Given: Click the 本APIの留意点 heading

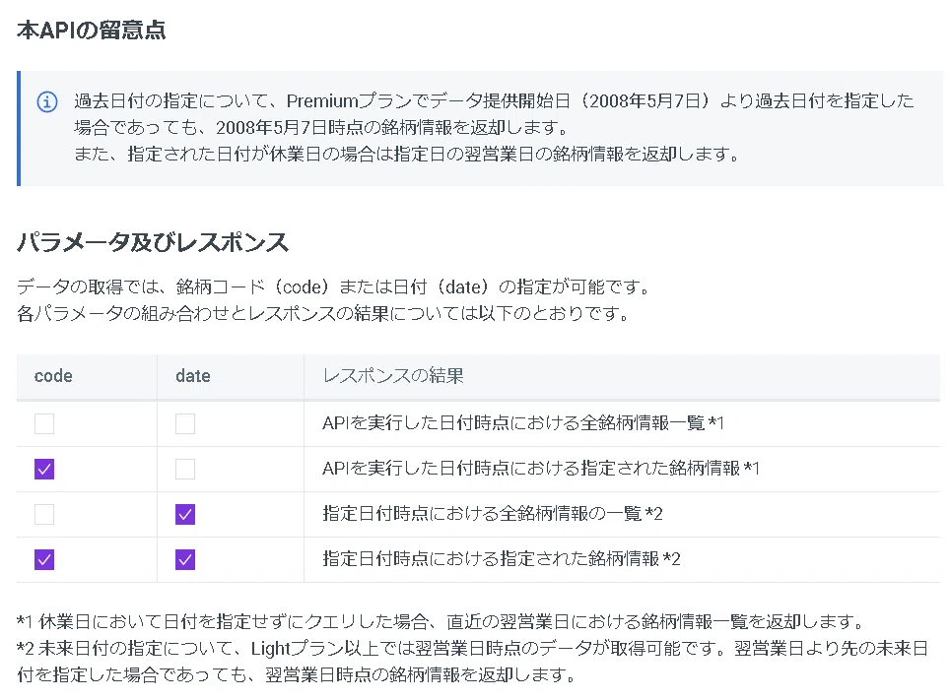Looking at the screenshot, I should tap(92, 31).
